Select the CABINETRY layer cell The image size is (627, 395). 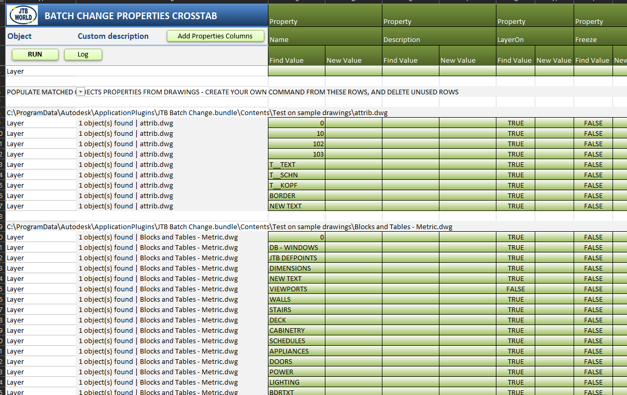[x=296, y=330]
